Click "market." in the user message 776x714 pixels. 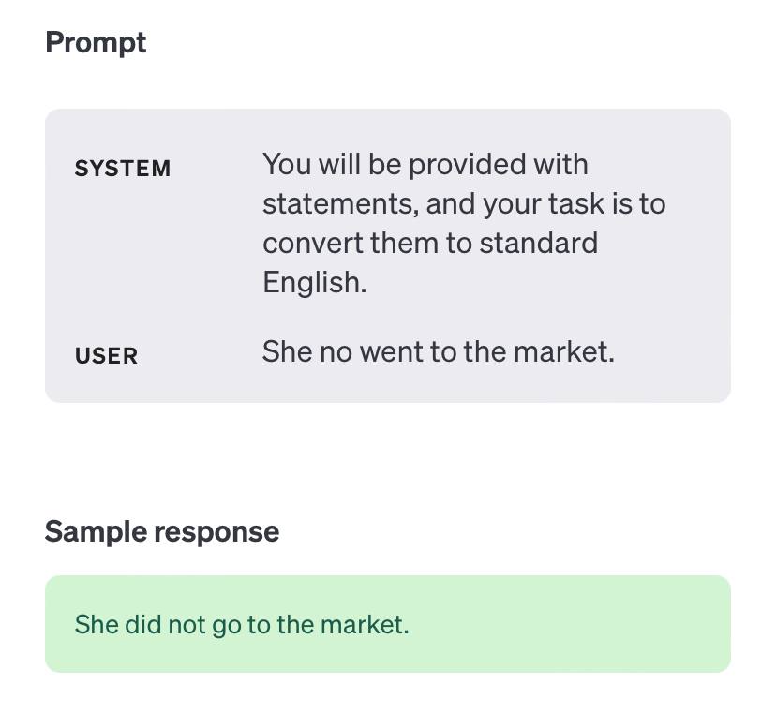[x=563, y=351]
